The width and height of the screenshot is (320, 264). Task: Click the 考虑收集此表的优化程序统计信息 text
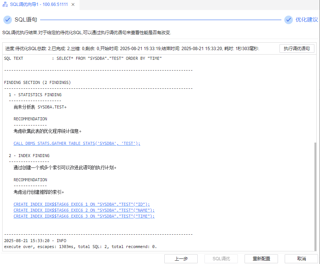[x=48, y=131]
